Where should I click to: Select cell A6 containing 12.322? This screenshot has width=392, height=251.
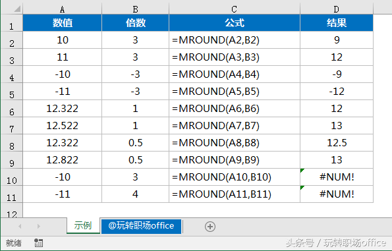click(62, 109)
